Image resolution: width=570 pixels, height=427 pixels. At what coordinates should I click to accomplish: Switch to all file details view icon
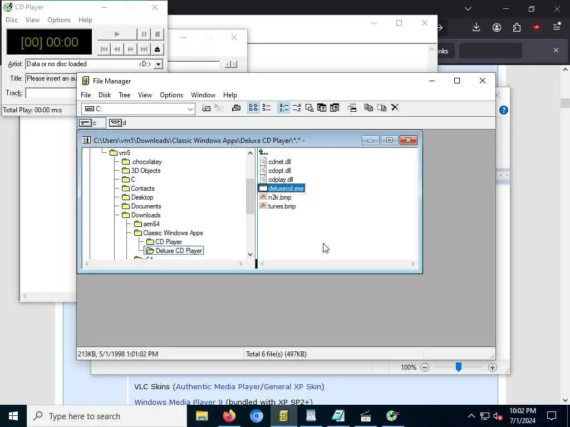[x=267, y=108]
